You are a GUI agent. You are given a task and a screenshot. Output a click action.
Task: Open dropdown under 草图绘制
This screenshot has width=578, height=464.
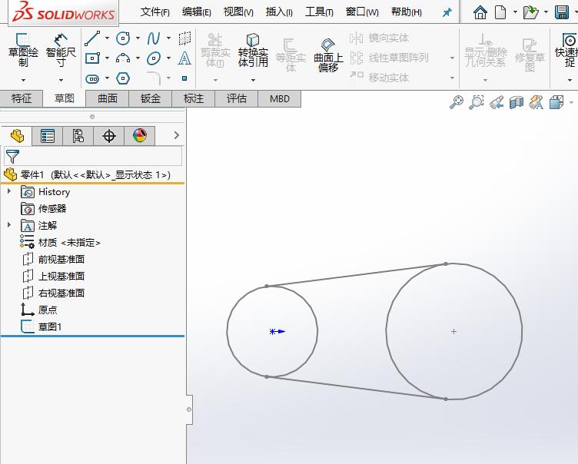coord(23,80)
